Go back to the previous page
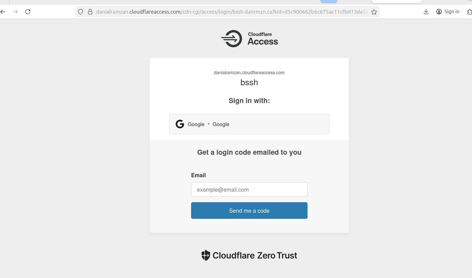This screenshot has height=278, width=472. 3,12
